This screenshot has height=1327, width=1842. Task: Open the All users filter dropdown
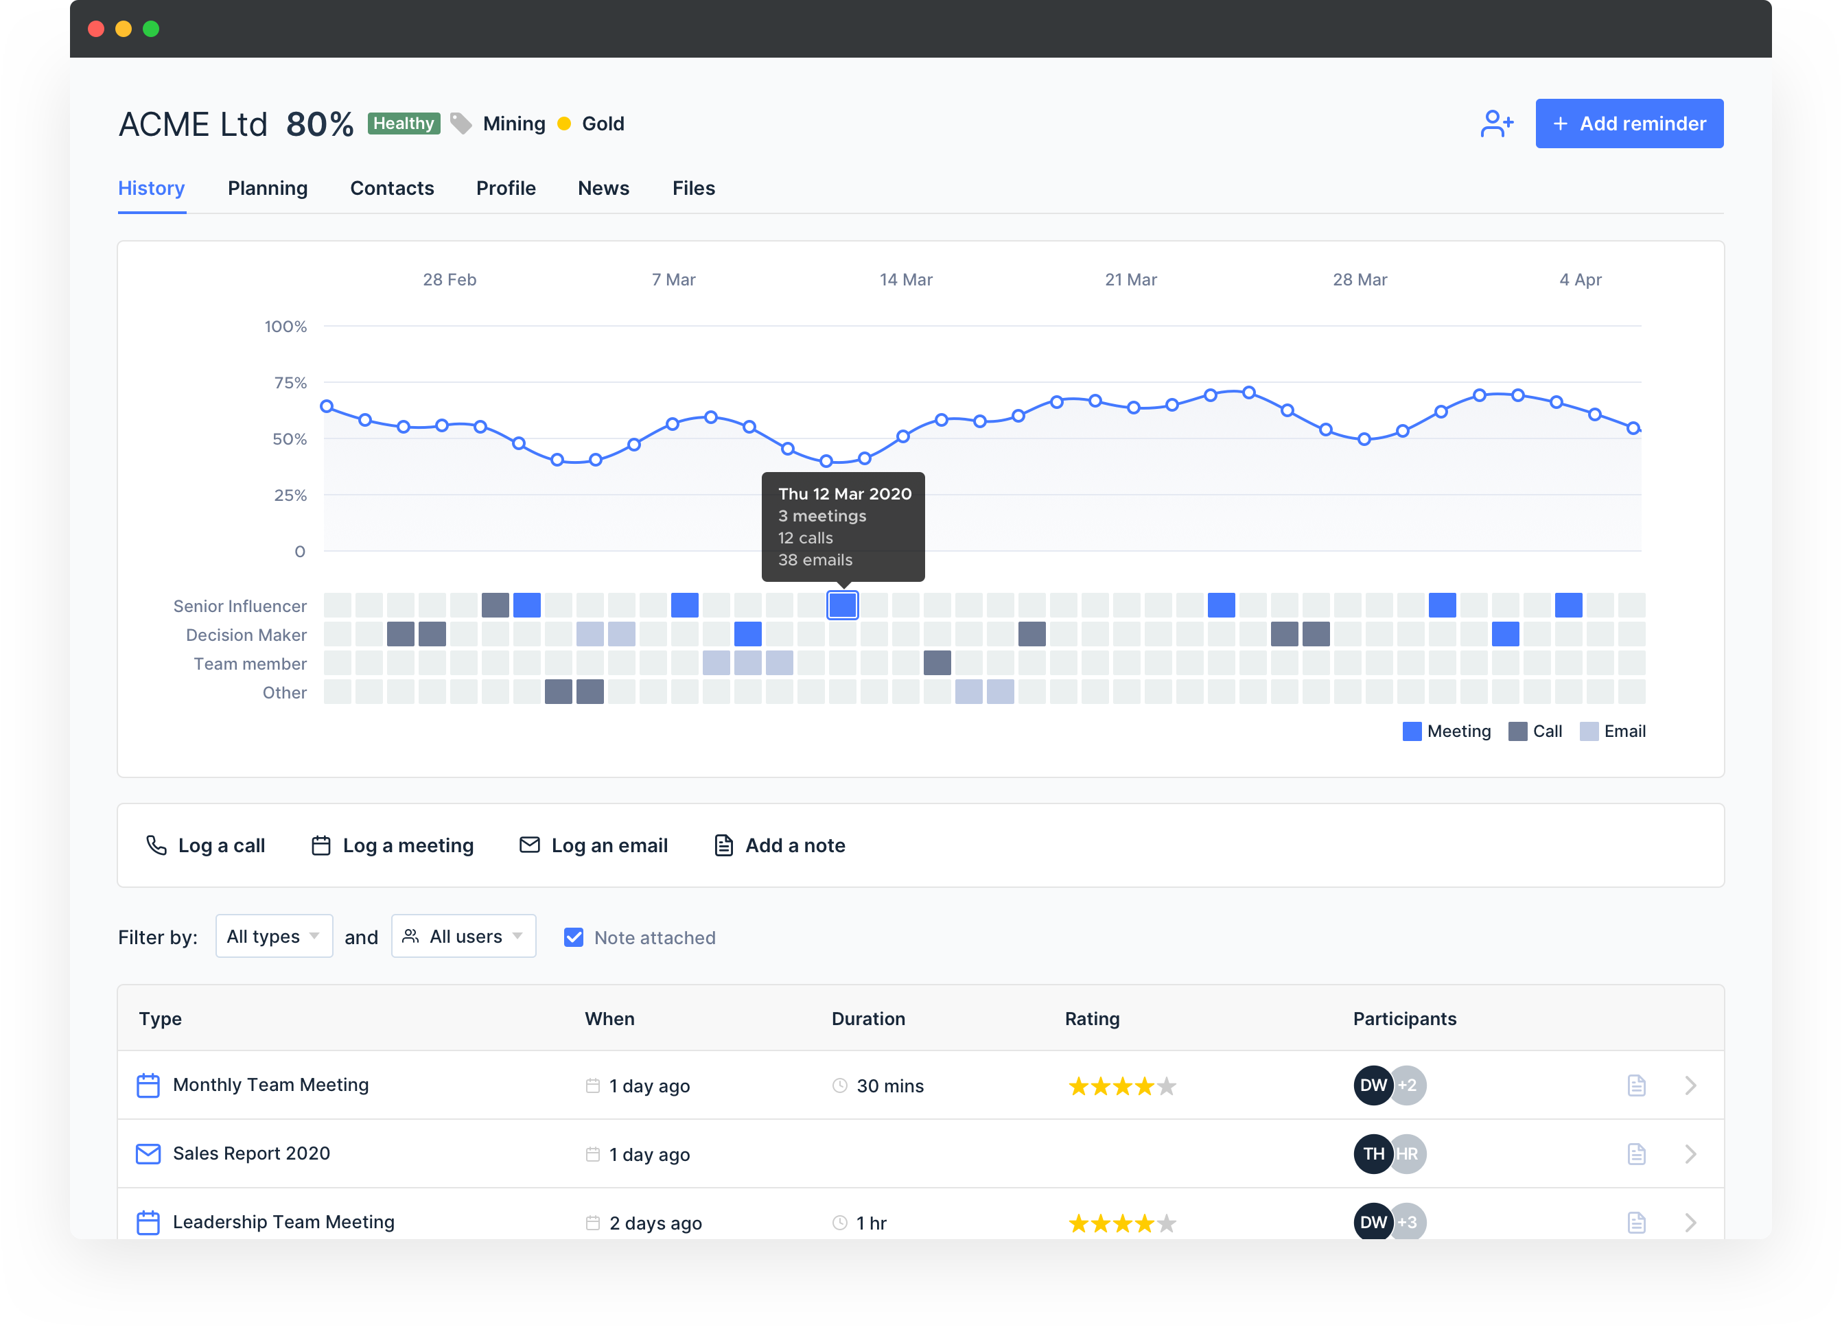(463, 937)
